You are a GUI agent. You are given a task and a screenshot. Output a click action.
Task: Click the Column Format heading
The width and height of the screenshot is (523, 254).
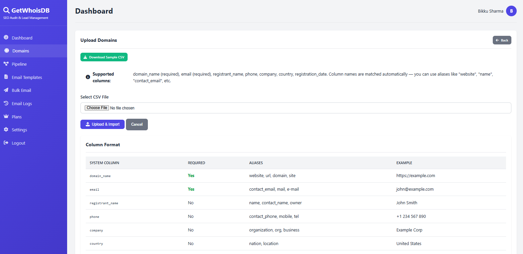(103, 145)
